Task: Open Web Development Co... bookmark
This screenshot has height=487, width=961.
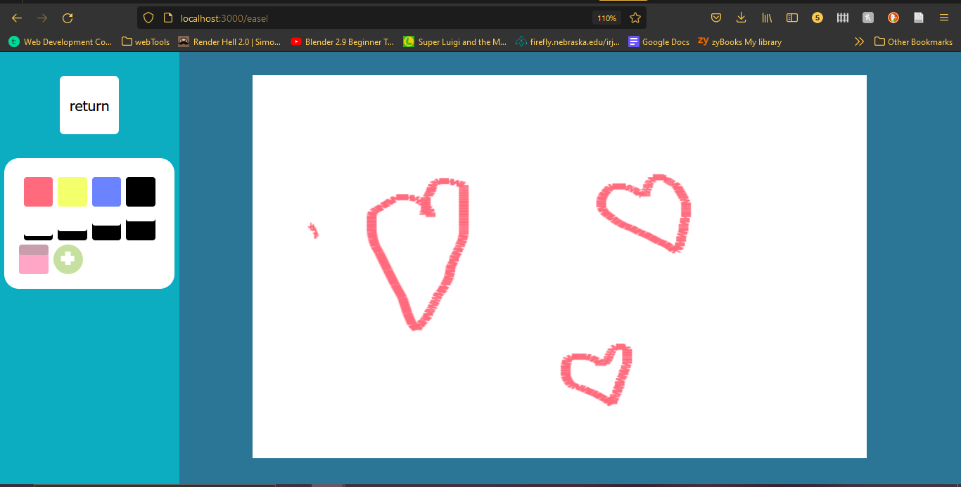Action: (61, 42)
